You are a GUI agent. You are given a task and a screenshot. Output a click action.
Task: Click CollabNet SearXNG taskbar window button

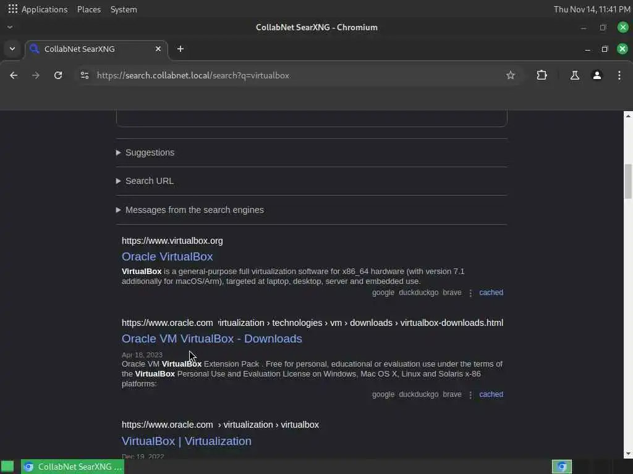73,467
